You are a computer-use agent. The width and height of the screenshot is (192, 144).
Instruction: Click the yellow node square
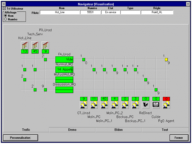(166, 59)
